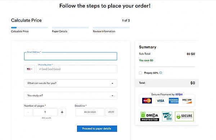Click the Prepay 50% info icon
The image size is (216, 140).
161,73
